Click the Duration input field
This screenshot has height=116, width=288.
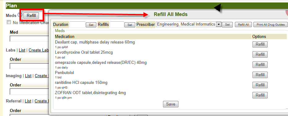[77, 24]
